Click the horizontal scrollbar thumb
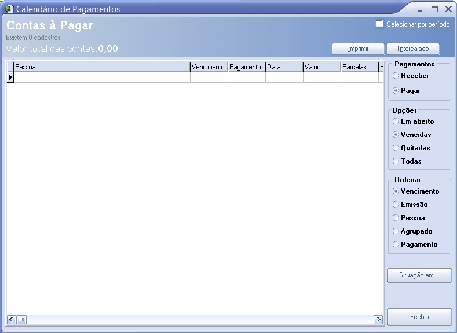The height and width of the screenshot is (333, 457). click(x=21, y=320)
